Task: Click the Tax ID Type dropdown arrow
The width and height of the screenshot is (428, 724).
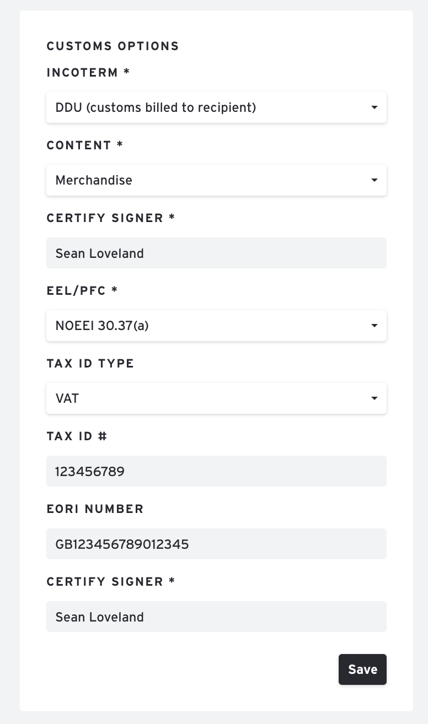Action: tap(374, 398)
